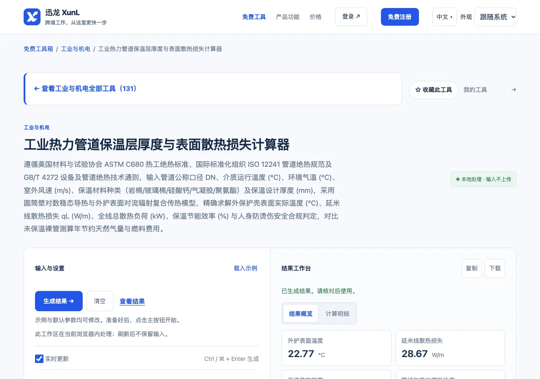
Task: Click the 清空 button
Action: pos(100,301)
